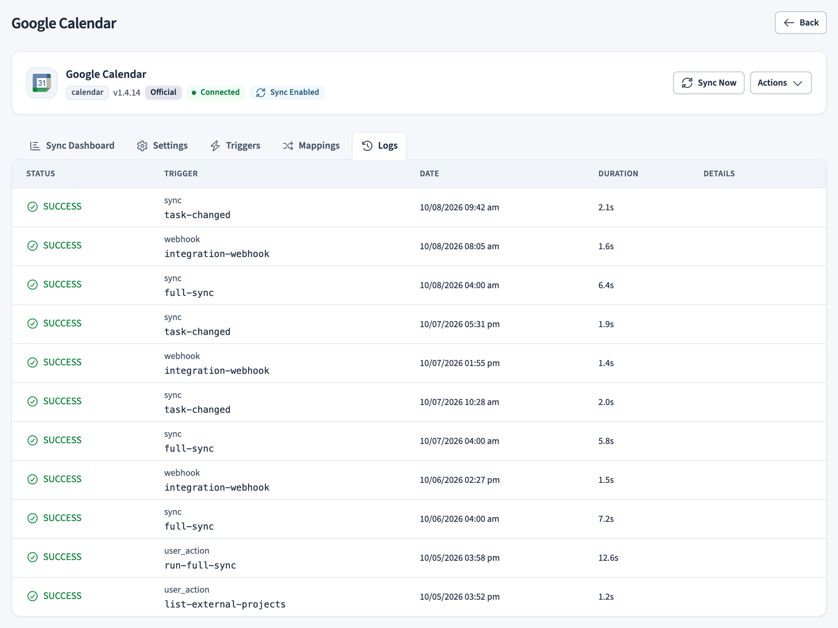
Task: Click the Official badge
Action: tap(163, 93)
